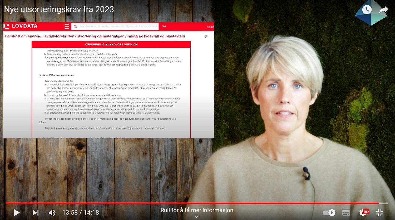The width and height of the screenshot is (395, 220).
Task: Click the print icon beside the regulation title
Action: tap(206, 36)
